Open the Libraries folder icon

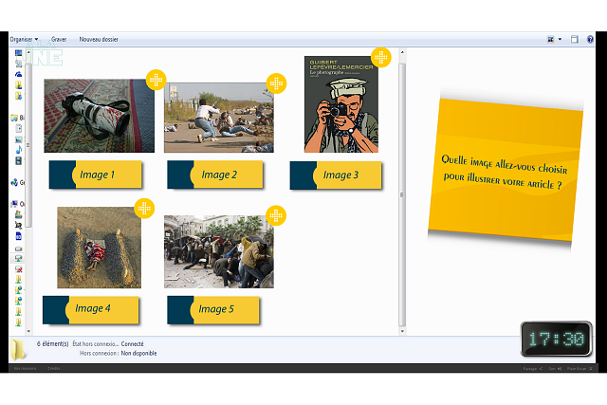(14, 118)
